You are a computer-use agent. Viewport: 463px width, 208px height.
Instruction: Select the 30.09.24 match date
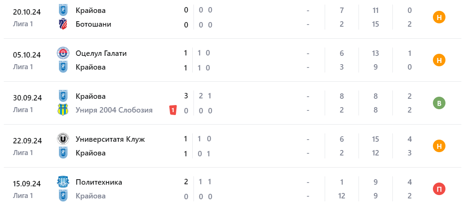pos(27,98)
